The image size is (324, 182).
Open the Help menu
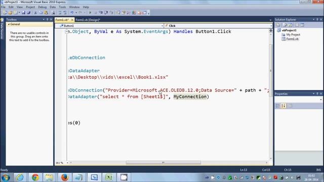86,7
